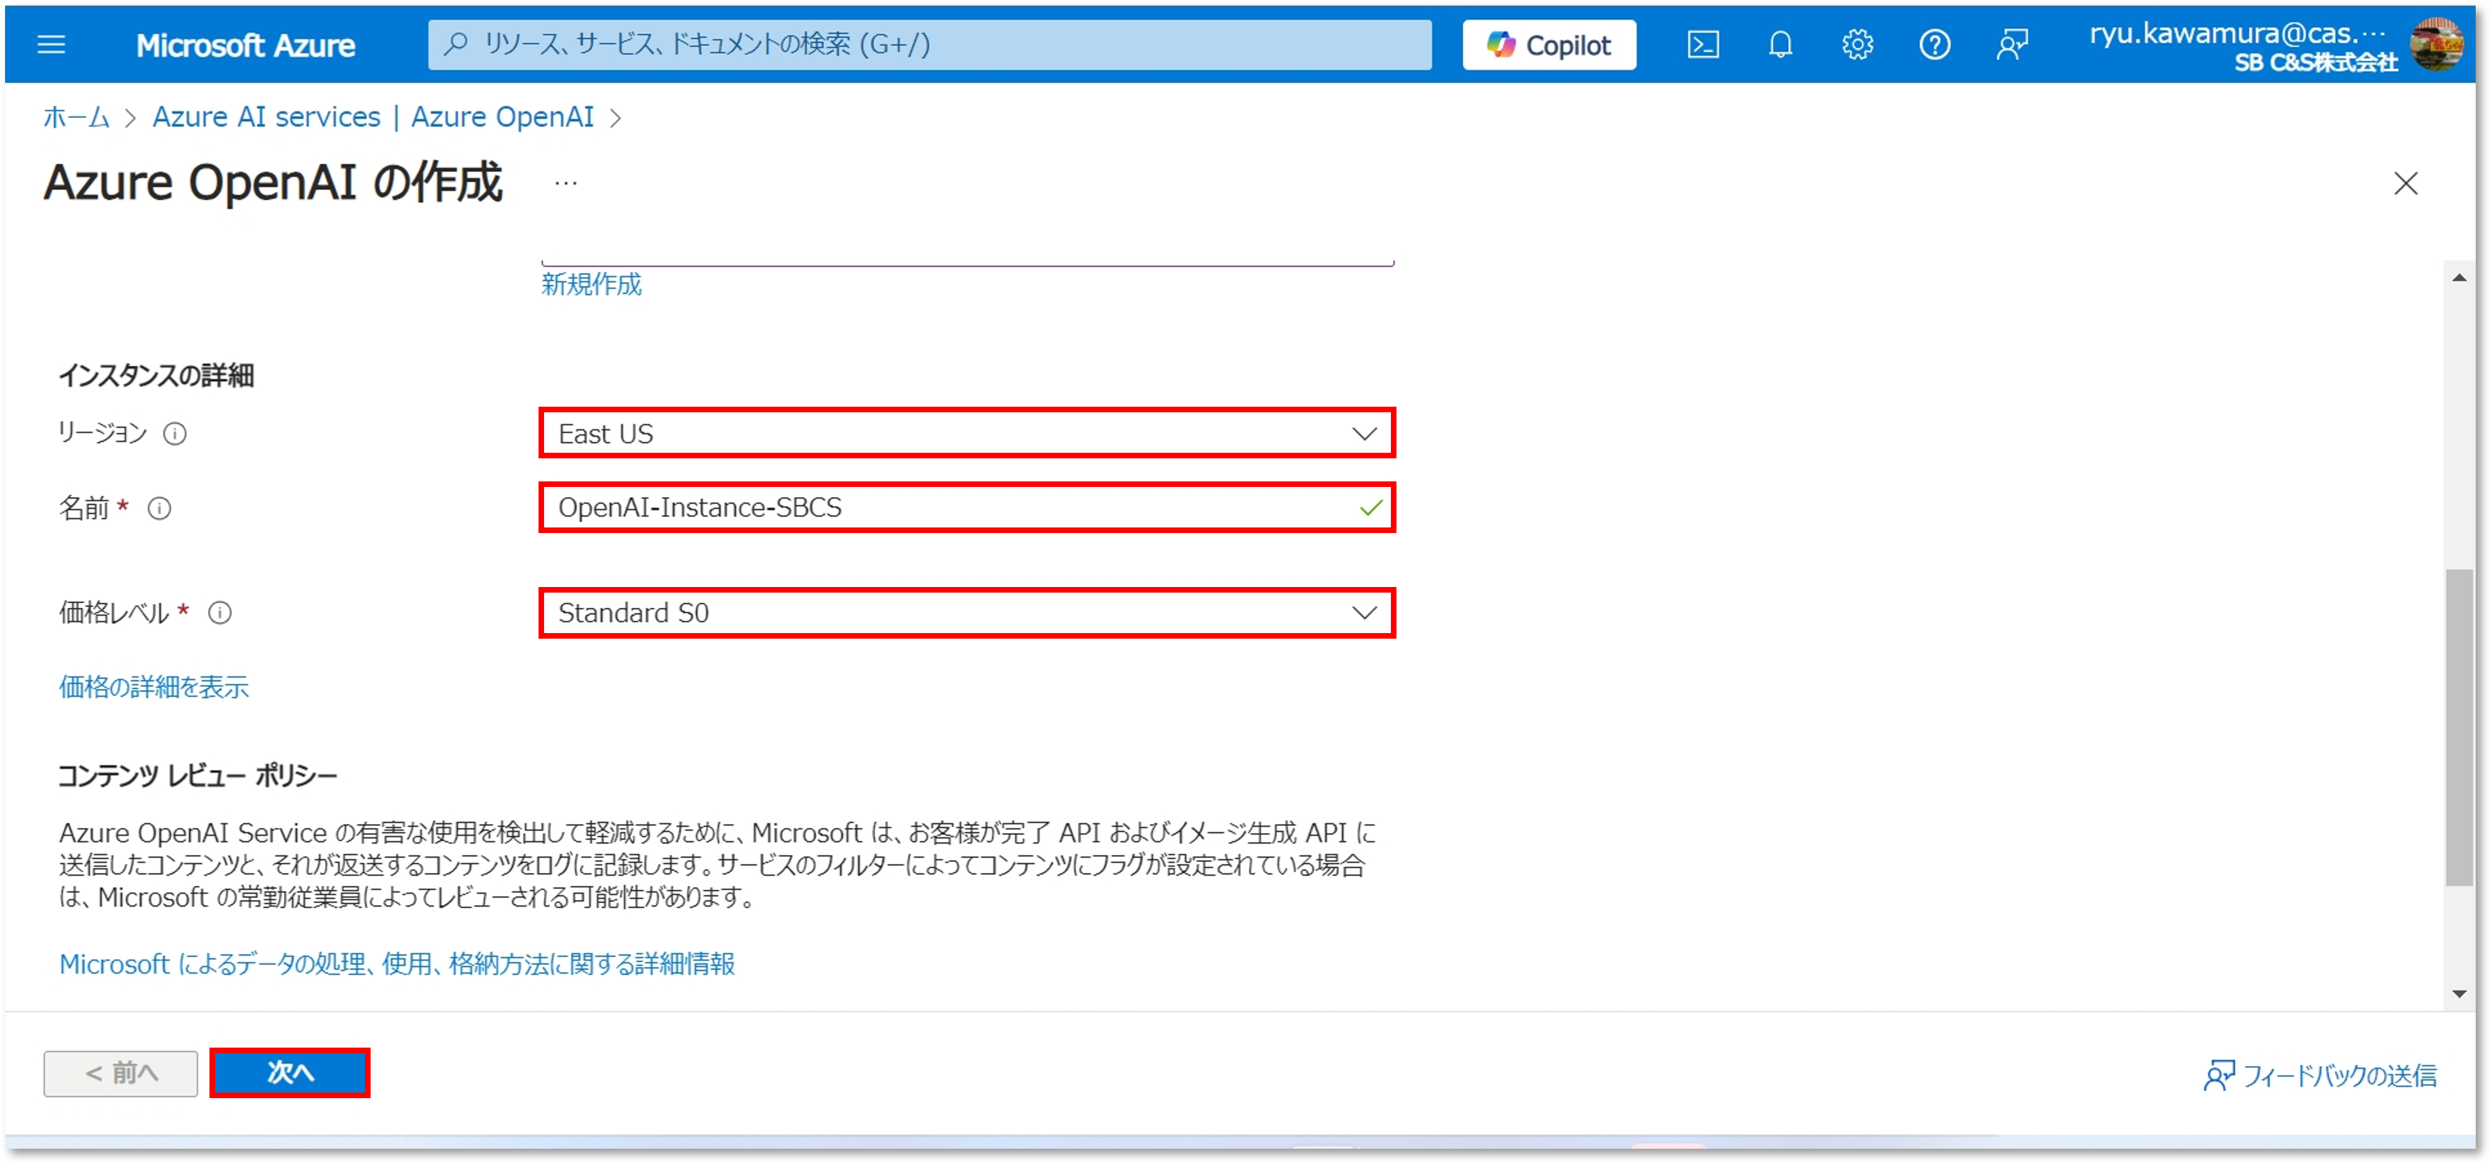
Task: Open the ellipsis menu beside the page title
Action: pyautogui.click(x=566, y=183)
